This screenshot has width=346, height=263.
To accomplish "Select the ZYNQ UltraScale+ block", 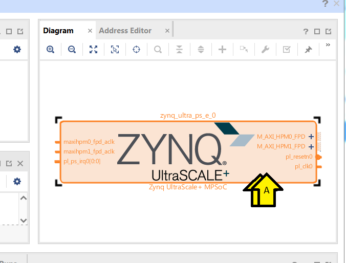I will [188, 152].
